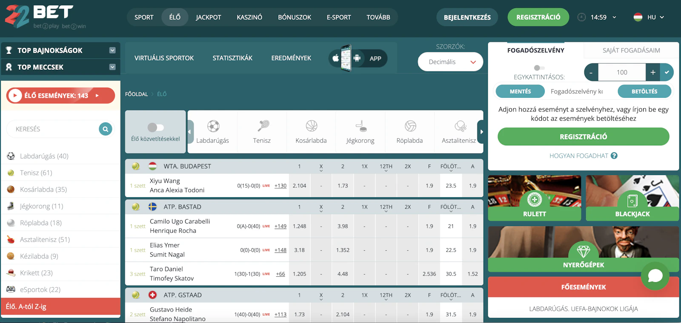This screenshot has width=681, height=323.
Task: Select the Kosárlabda basketball icon
Action: click(x=311, y=126)
